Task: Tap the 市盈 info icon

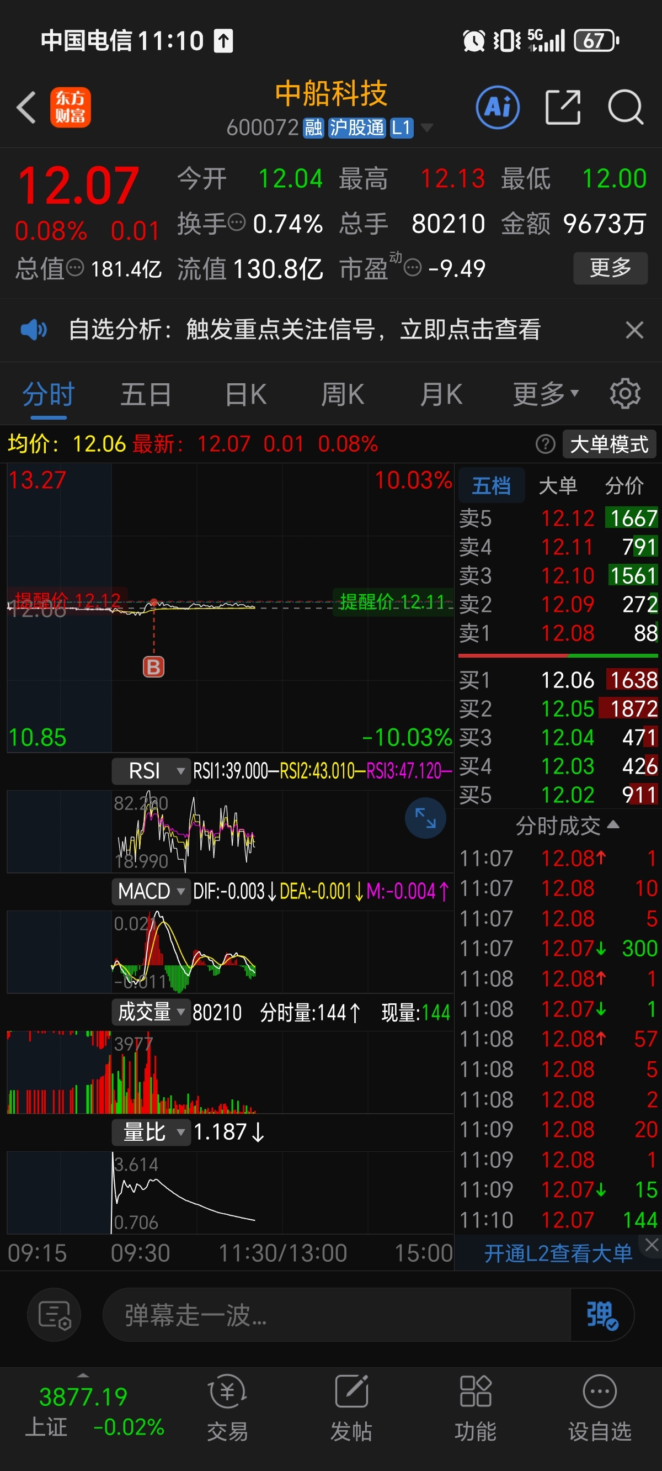Action: click(x=413, y=267)
